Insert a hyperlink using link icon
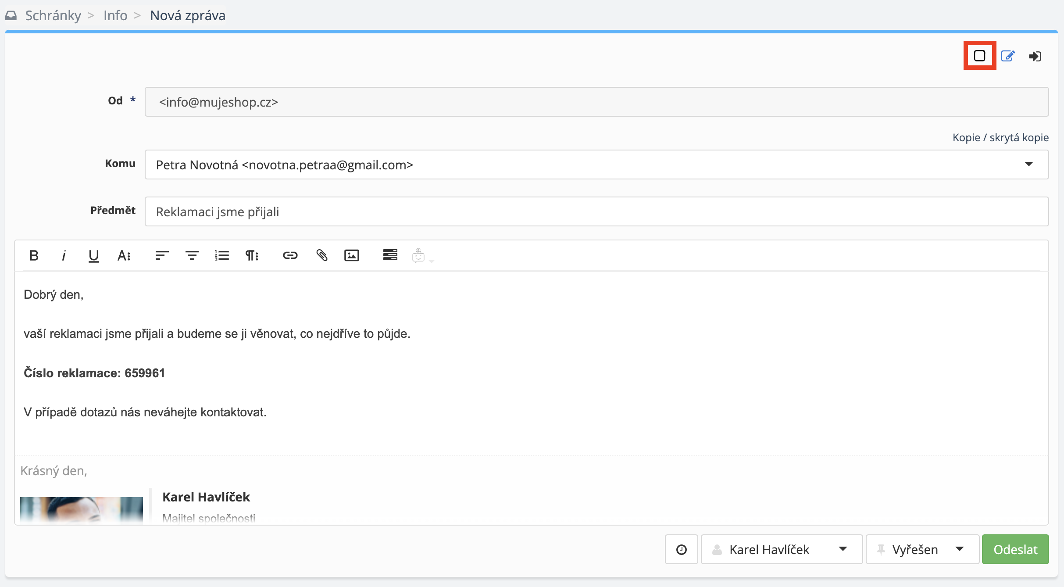The image size is (1064, 587). 290,255
